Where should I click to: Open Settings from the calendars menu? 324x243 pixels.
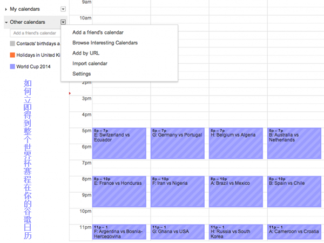(x=82, y=73)
